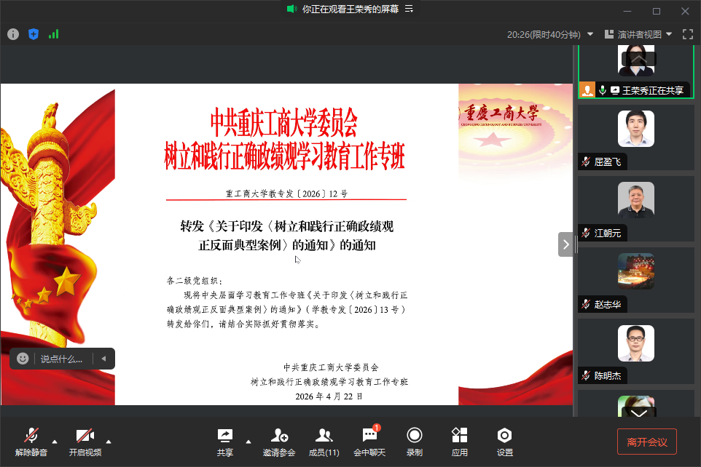The image size is (701, 467).
Task: Open the sharing options menu icon in title
Action: (x=409, y=9)
